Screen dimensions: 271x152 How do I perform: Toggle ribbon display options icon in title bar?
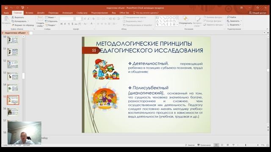tap(241, 8)
